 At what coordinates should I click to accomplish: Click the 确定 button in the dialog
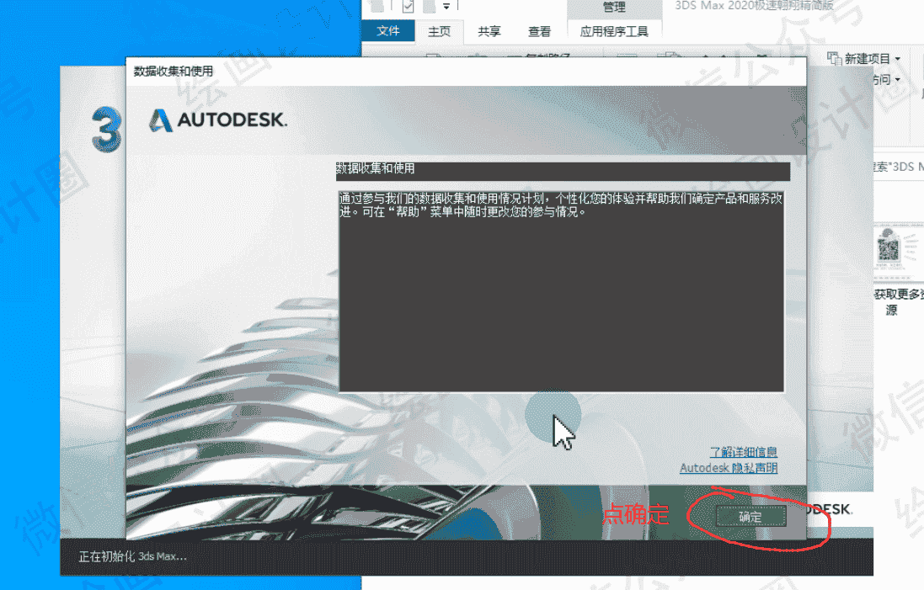click(750, 517)
